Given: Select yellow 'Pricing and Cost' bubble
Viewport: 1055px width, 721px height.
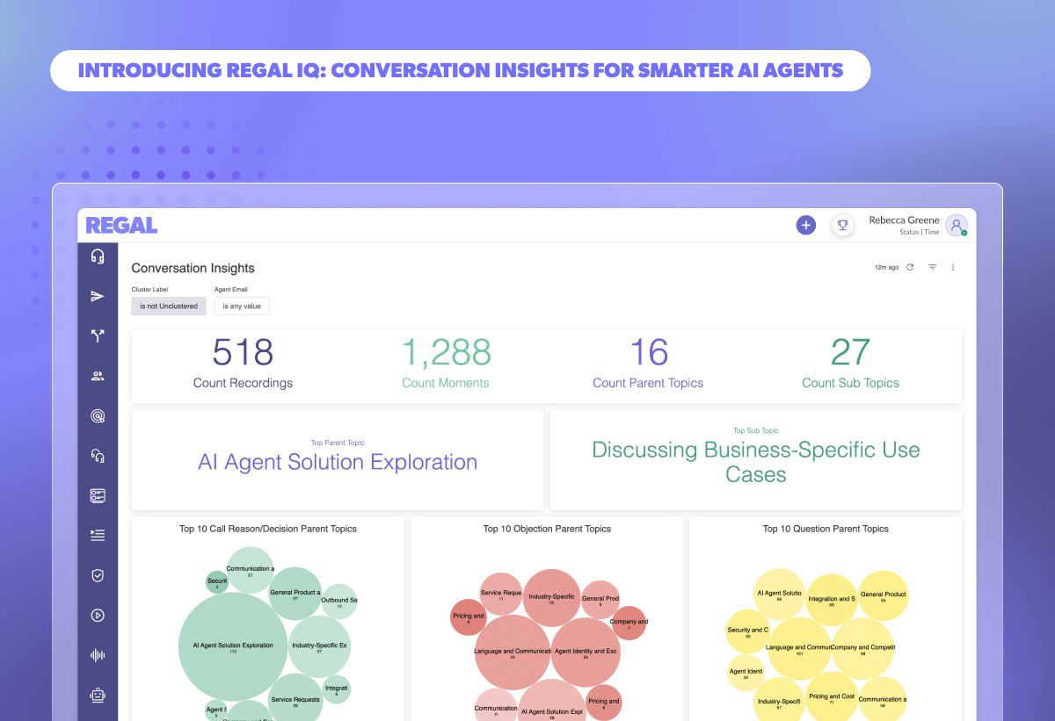Looking at the screenshot, I should point(832,698).
